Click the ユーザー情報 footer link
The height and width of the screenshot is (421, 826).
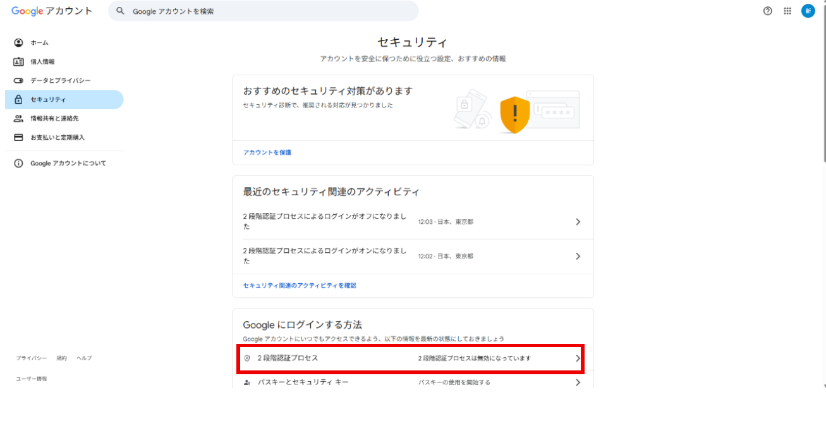pyautogui.click(x=32, y=379)
